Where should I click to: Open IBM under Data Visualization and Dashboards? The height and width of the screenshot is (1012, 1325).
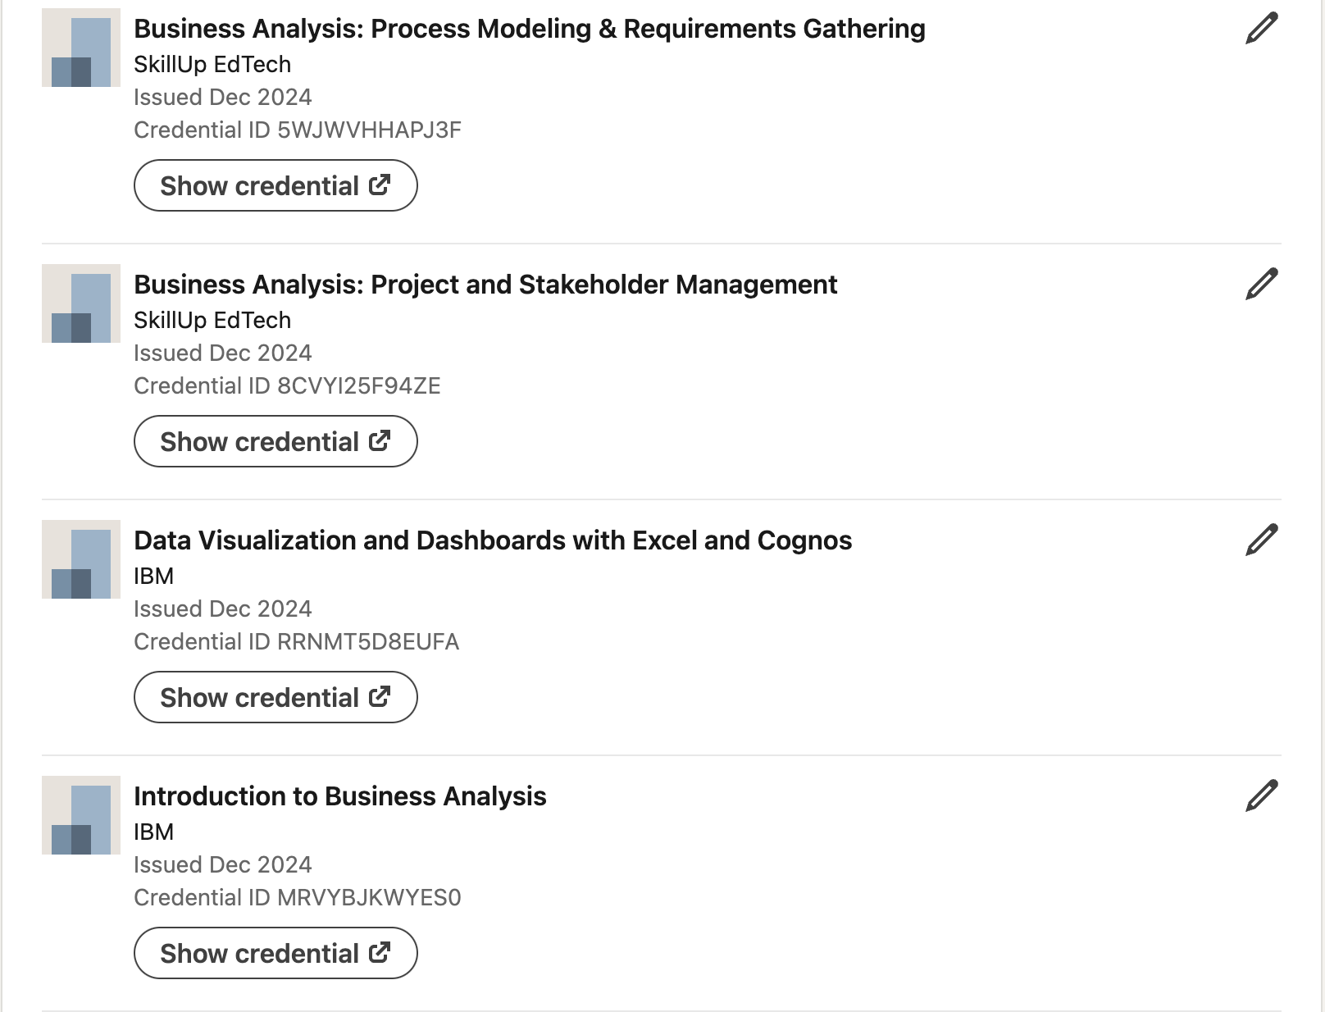(153, 576)
